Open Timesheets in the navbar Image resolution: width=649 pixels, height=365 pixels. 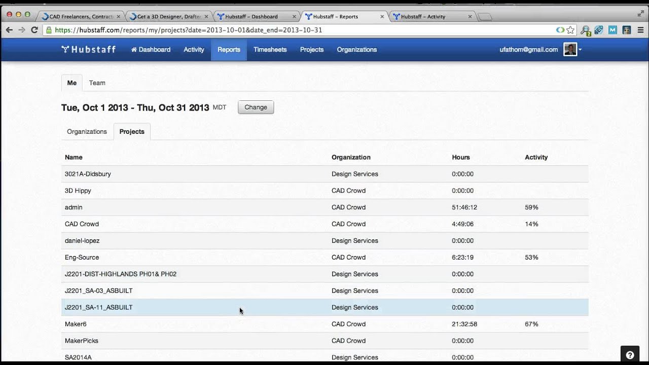[x=270, y=50]
